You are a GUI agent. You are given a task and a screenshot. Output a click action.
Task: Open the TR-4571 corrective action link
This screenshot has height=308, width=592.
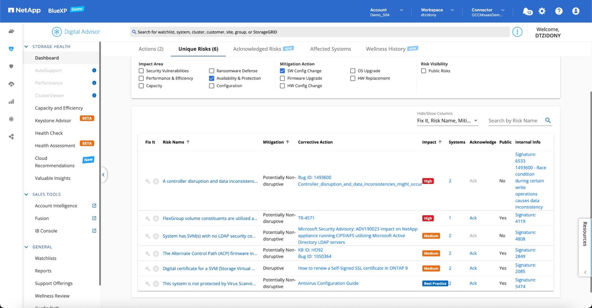(306, 218)
